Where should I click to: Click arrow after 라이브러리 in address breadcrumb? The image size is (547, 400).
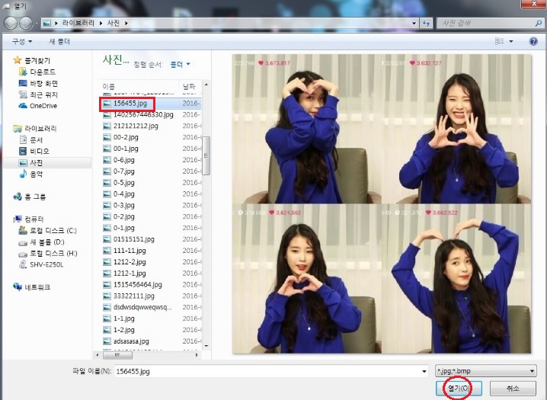point(101,24)
